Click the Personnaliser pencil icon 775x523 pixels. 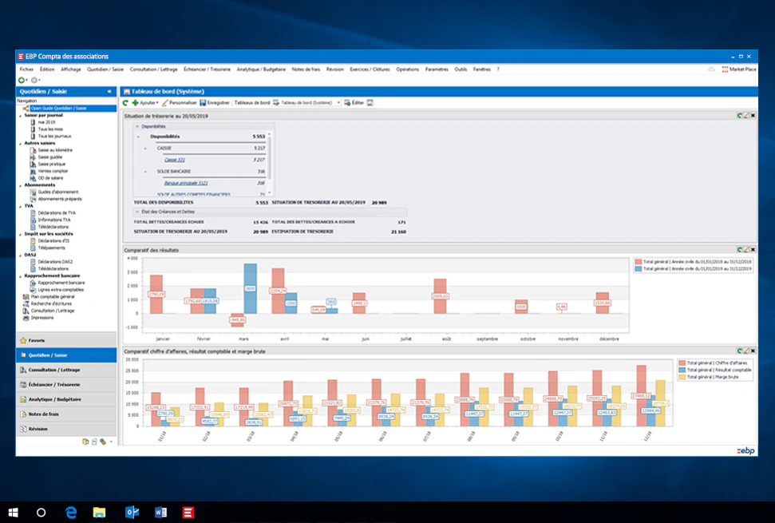tap(165, 103)
